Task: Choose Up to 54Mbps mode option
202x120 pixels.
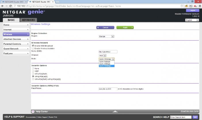Action: (106, 62)
